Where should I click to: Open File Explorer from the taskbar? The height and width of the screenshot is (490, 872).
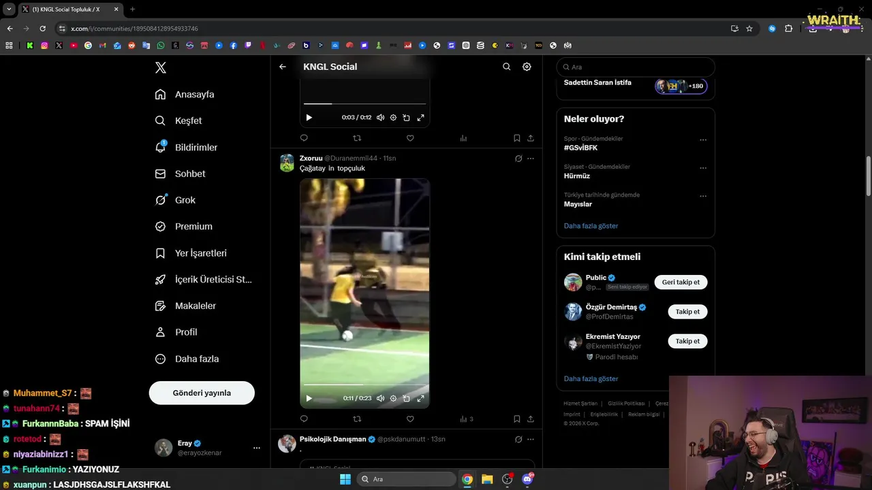point(487,479)
